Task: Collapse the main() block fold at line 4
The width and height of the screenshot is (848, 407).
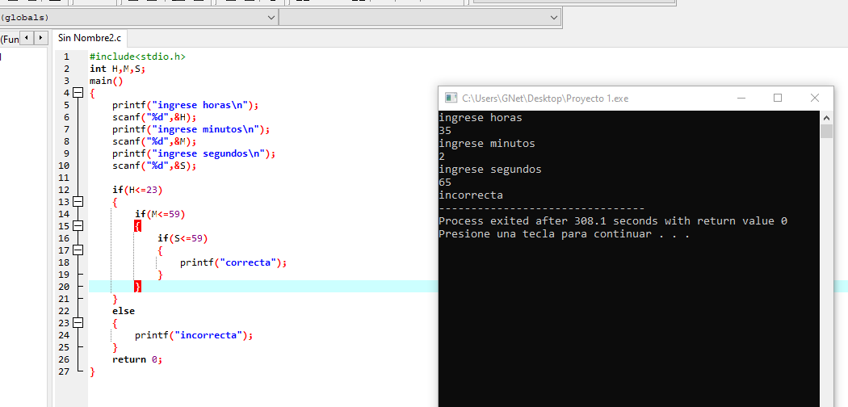Action: point(78,93)
